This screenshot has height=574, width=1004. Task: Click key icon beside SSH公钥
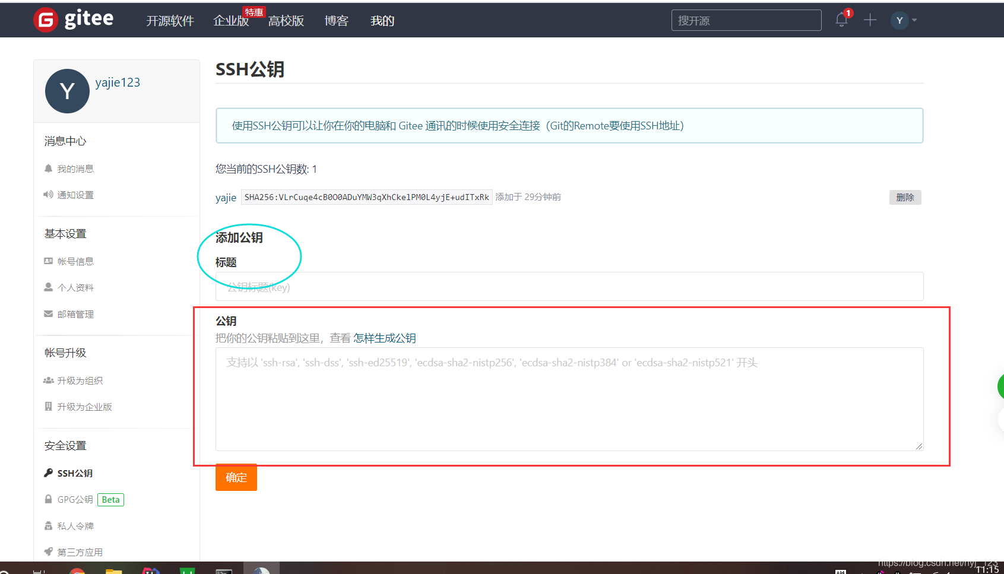tap(49, 472)
